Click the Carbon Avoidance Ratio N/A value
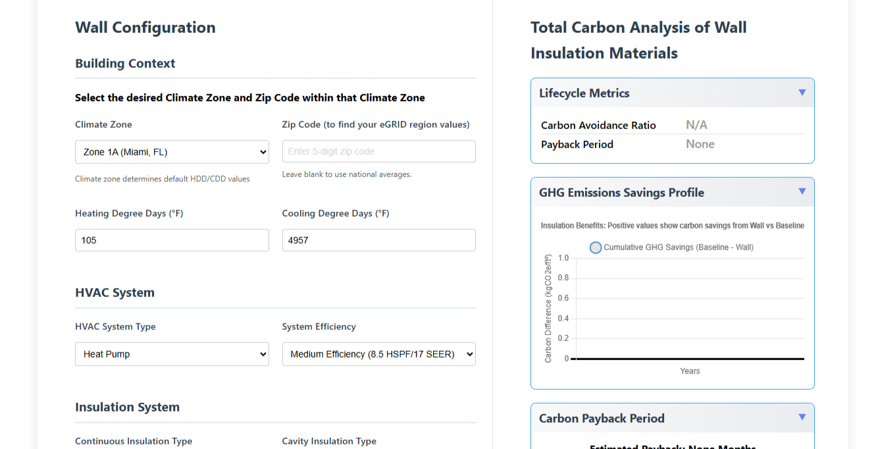Screen dimensions: 878x449 point(696,125)
